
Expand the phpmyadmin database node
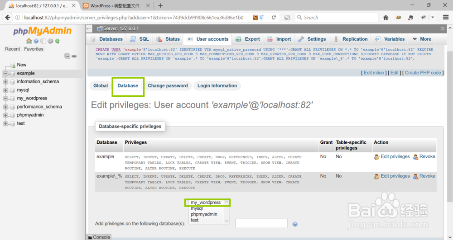(5, 115)
